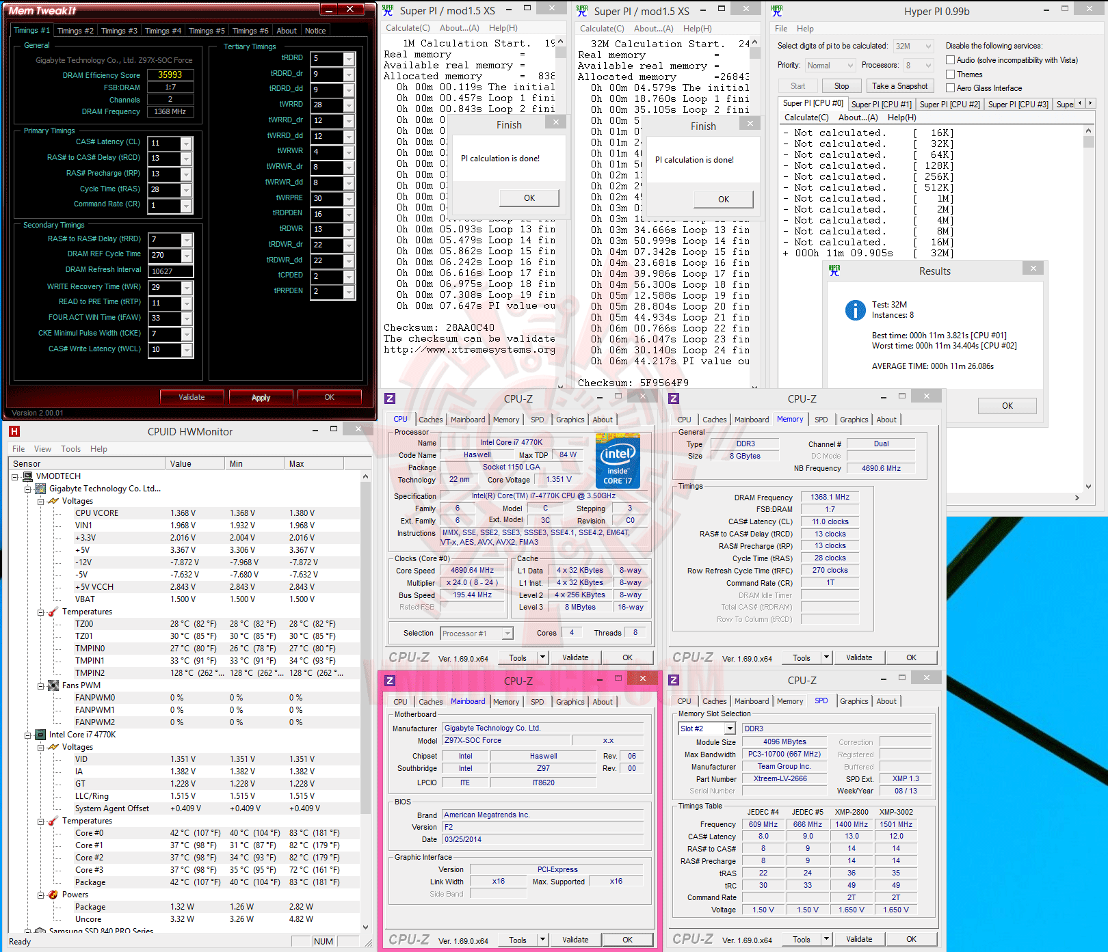Click the Intel Core i7 logo in CPU-Z
Viewport: 1108px width, 952px height.
[618, 461]
